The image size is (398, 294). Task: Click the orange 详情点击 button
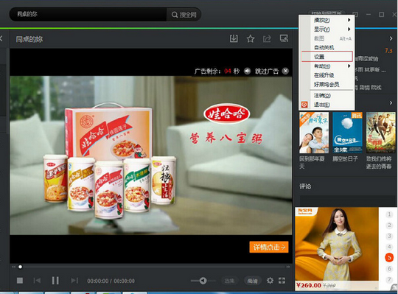pyautogui.click(x=269, y=247)
